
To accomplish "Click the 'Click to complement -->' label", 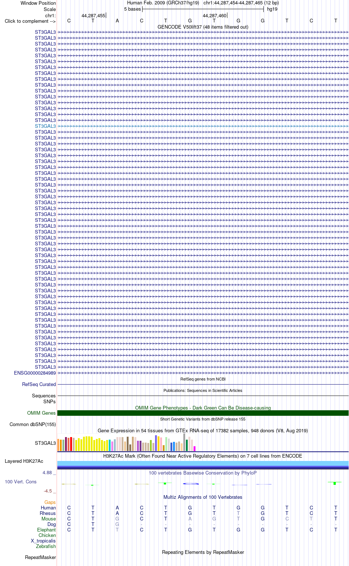I will 30,21.
